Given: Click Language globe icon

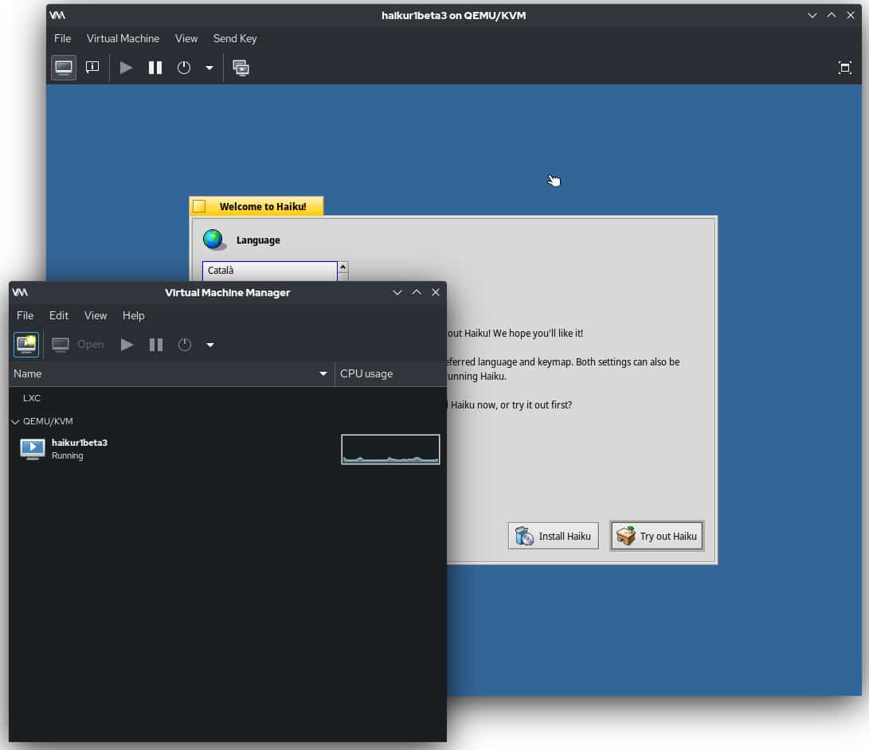Looking at the screenshot, I should [x=213, y=240].
